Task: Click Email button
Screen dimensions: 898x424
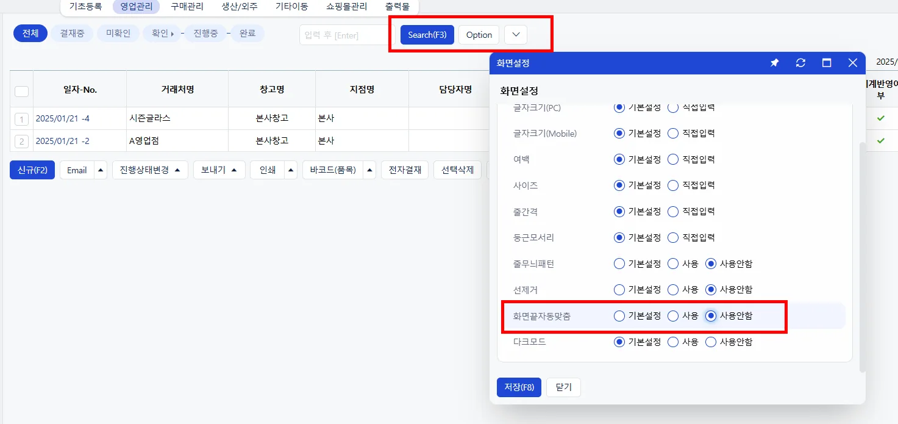Action: (77, 170)
